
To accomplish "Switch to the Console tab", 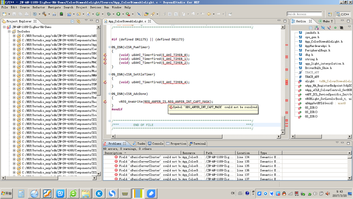I will [x=155, y=144].
